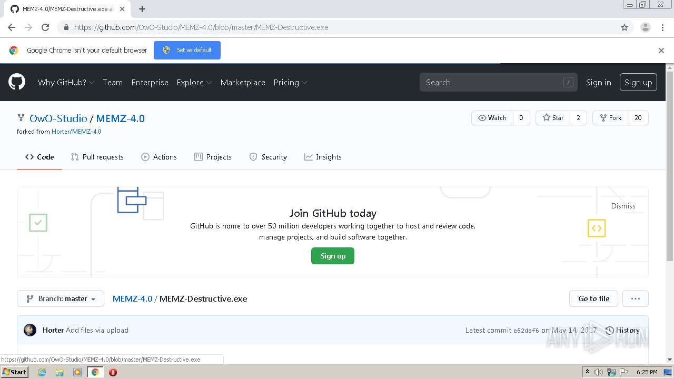
Task: Expand the Explore dropdown menu
Action: tap(194, 82)
